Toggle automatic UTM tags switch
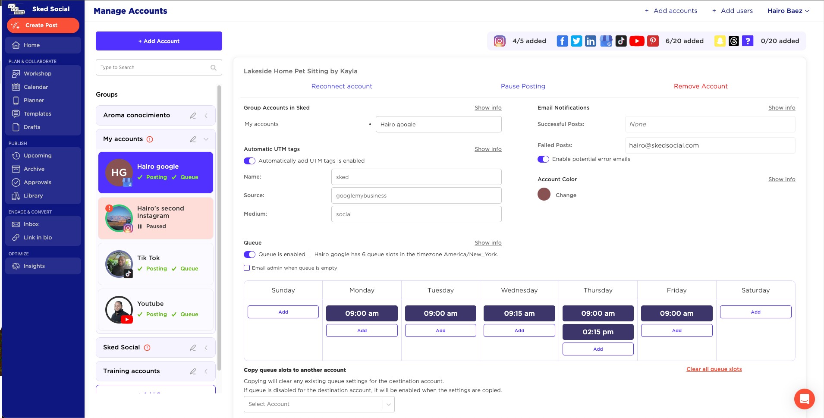This screenshot has width=824, height=418. [249, 161]
